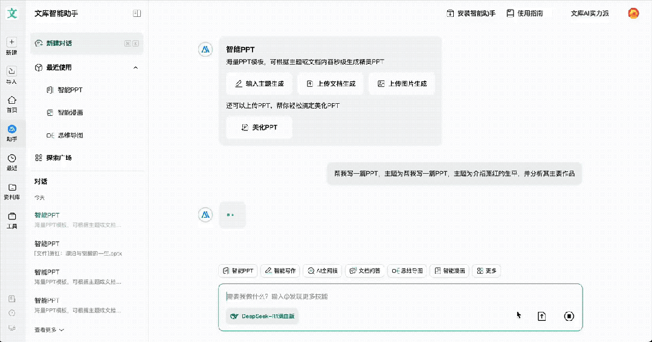
Task: Click the monitor icon at sidebar bottom
Action: (x=11, y=328)
